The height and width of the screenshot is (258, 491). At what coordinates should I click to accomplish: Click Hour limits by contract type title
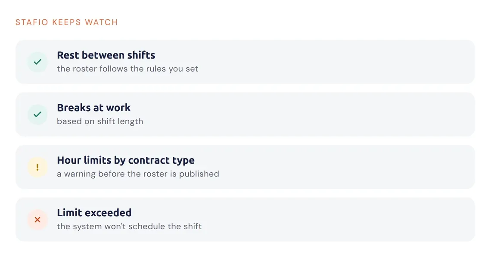point(126,160)
